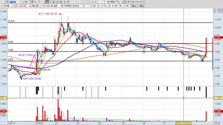Select the '일' daily chart period button
This screenshot has height=125, width=223.
point(47,2)
